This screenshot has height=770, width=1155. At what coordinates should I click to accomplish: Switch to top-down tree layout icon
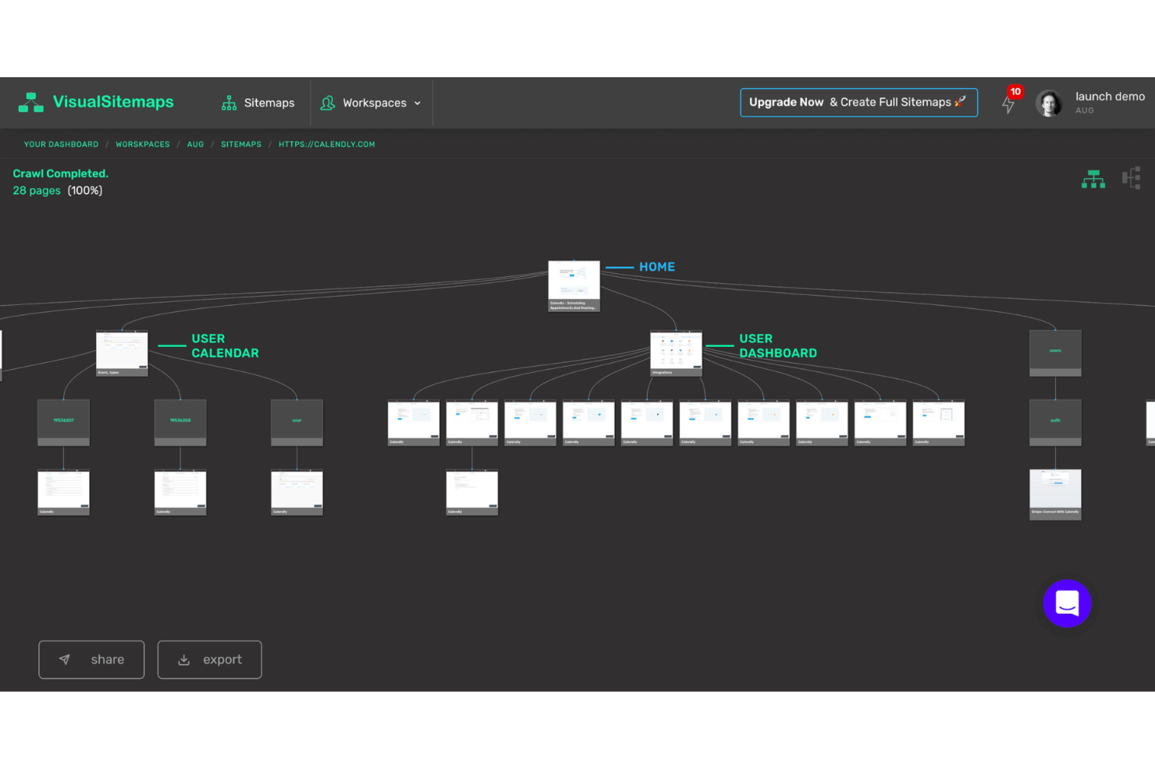(x=1093, y=179)
